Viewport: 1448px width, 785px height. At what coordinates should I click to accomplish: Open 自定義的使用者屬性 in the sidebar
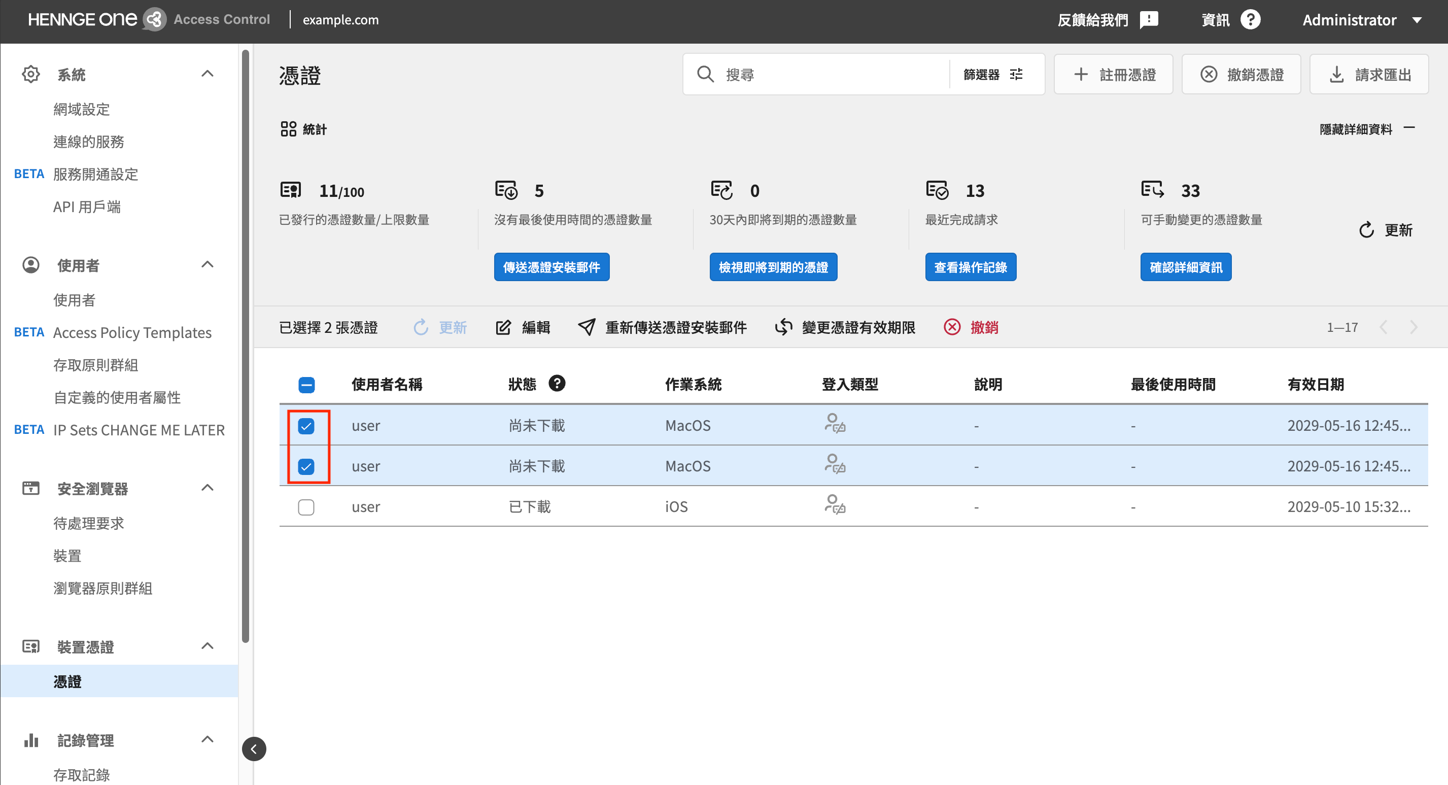coord(117,397)
